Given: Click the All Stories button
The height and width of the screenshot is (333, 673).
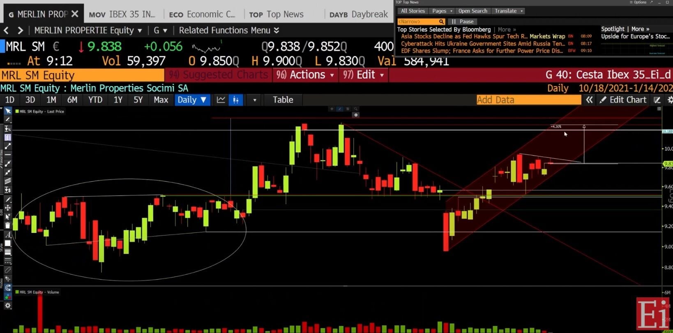Looking at the screenshot, I should [x=413, y=11].
